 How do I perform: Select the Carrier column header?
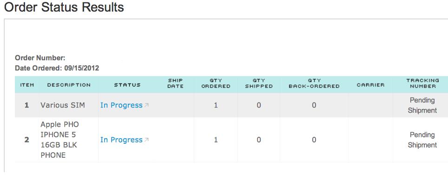[x=370, y=85]
